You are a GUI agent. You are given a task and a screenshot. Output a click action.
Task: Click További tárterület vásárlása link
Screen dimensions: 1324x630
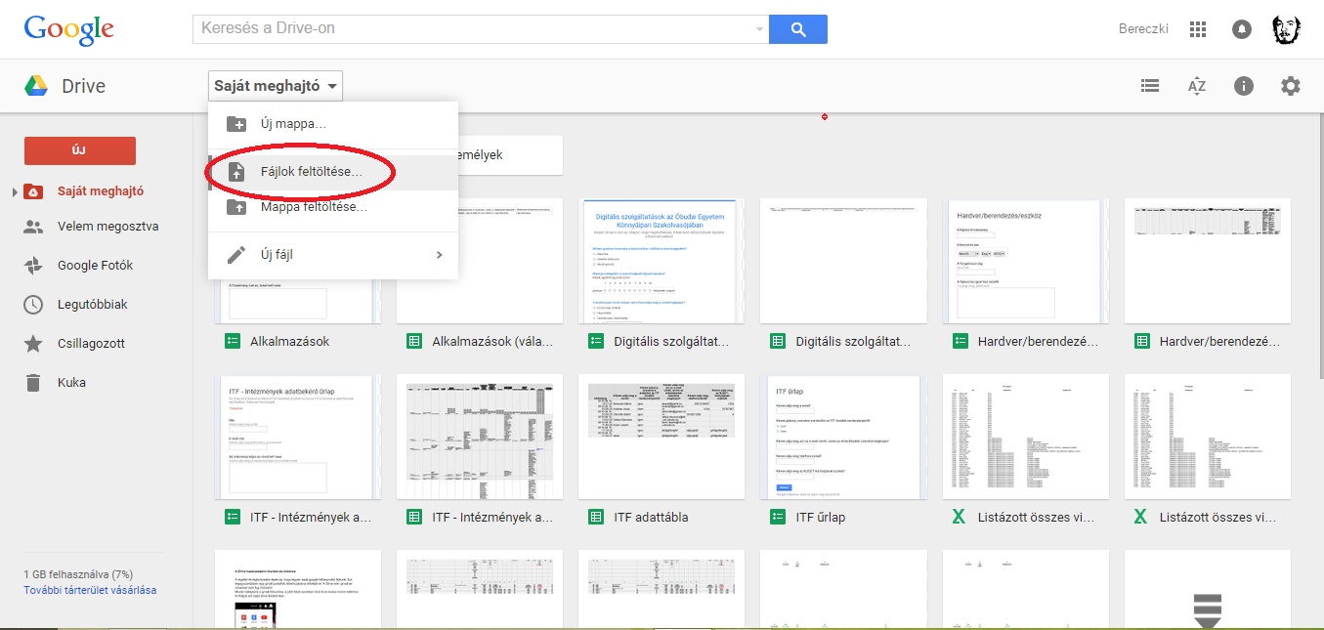[90, 590]
